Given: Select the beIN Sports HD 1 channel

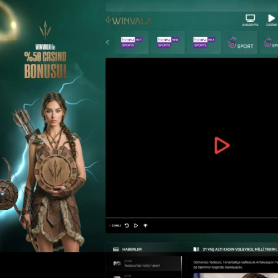Looking at the screenshot, I should (x=132, y=42).
